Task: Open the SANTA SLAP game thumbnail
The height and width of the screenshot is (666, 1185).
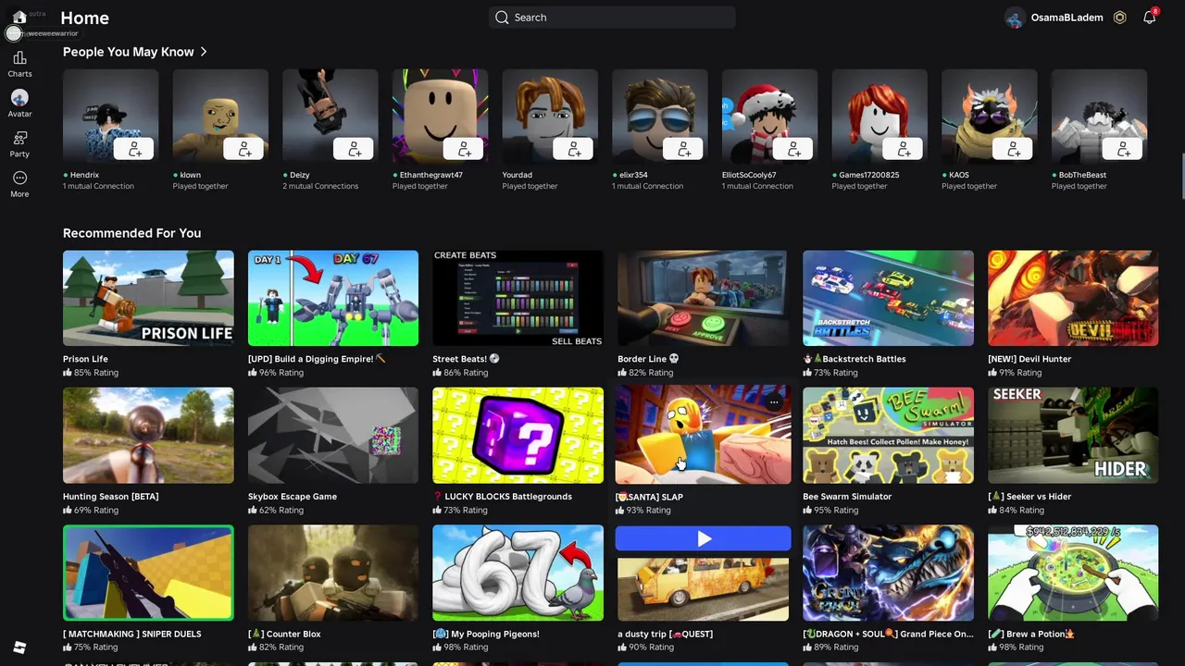Action: (x=703, y=435)
